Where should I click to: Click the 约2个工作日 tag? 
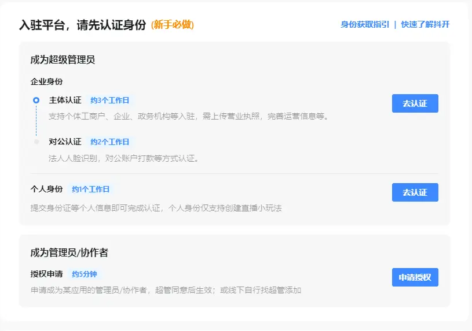coord(110,142)
